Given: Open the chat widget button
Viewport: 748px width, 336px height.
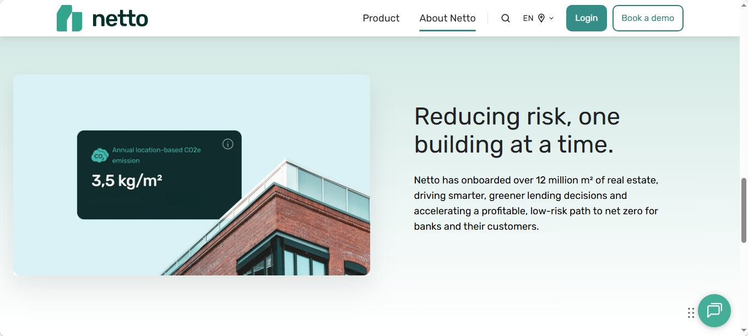Looking at the screenshot, I should [x=714, y=311].
